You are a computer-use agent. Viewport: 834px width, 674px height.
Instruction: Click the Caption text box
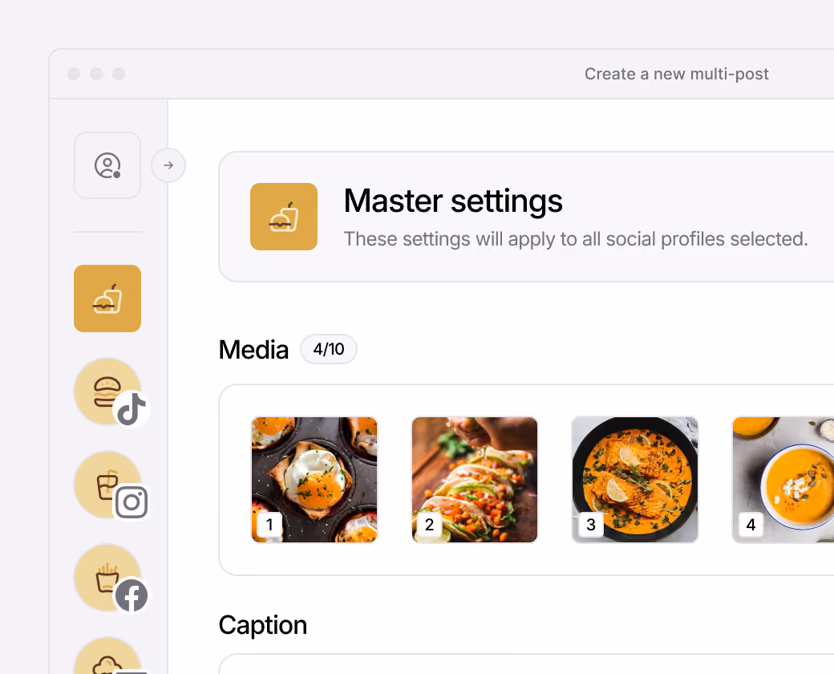527,664
